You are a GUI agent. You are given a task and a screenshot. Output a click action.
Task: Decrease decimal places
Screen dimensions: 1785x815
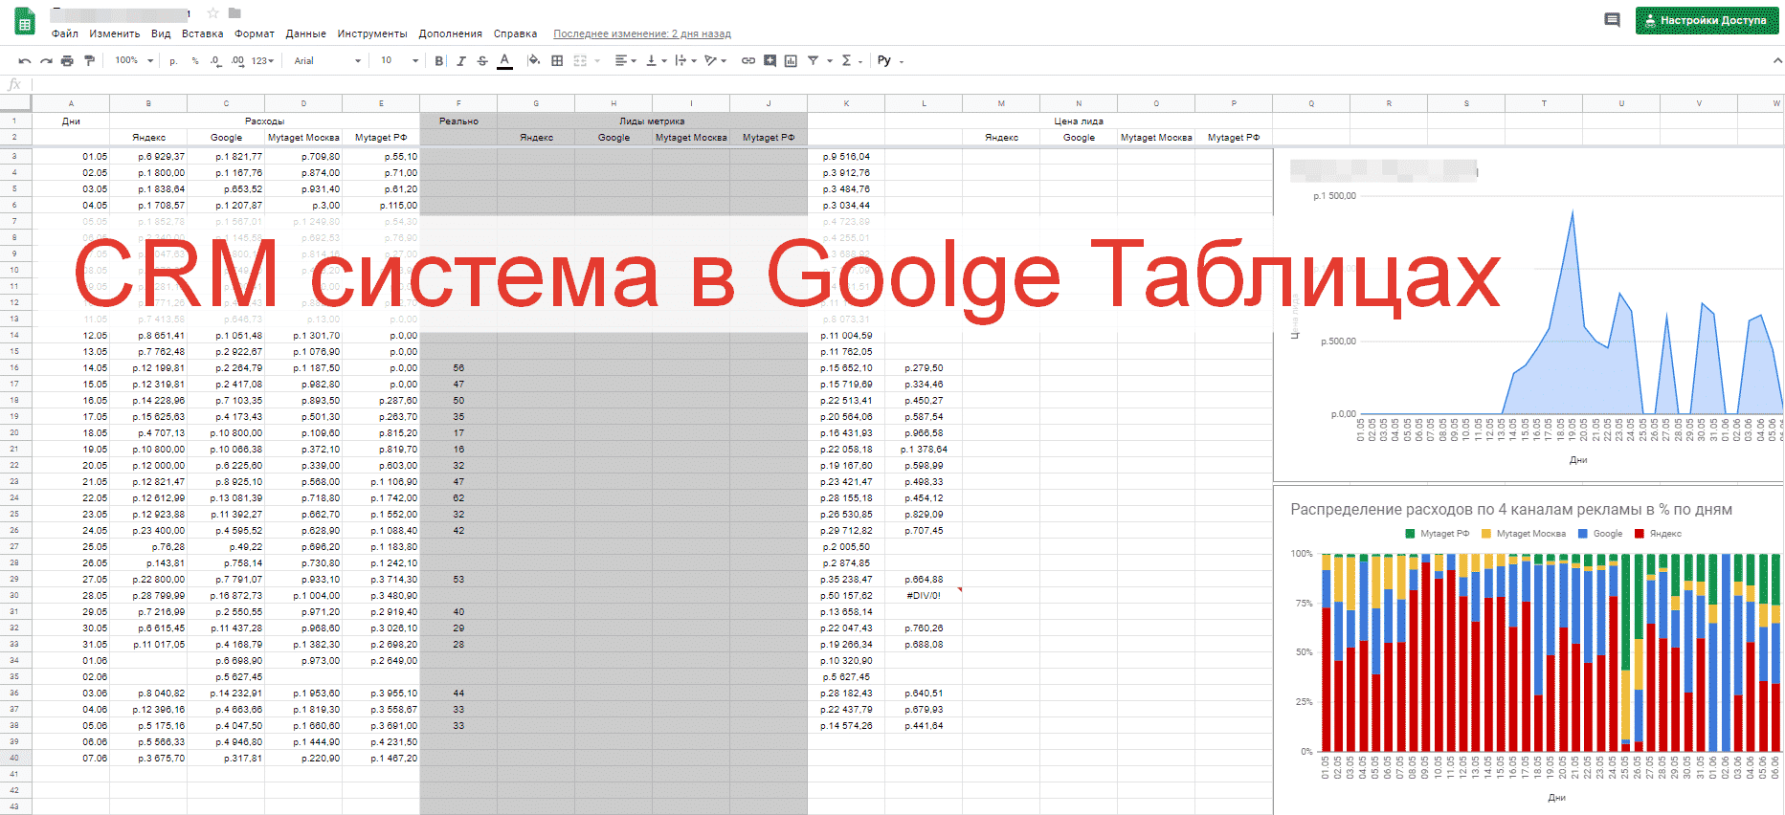(x=215, y=60)
